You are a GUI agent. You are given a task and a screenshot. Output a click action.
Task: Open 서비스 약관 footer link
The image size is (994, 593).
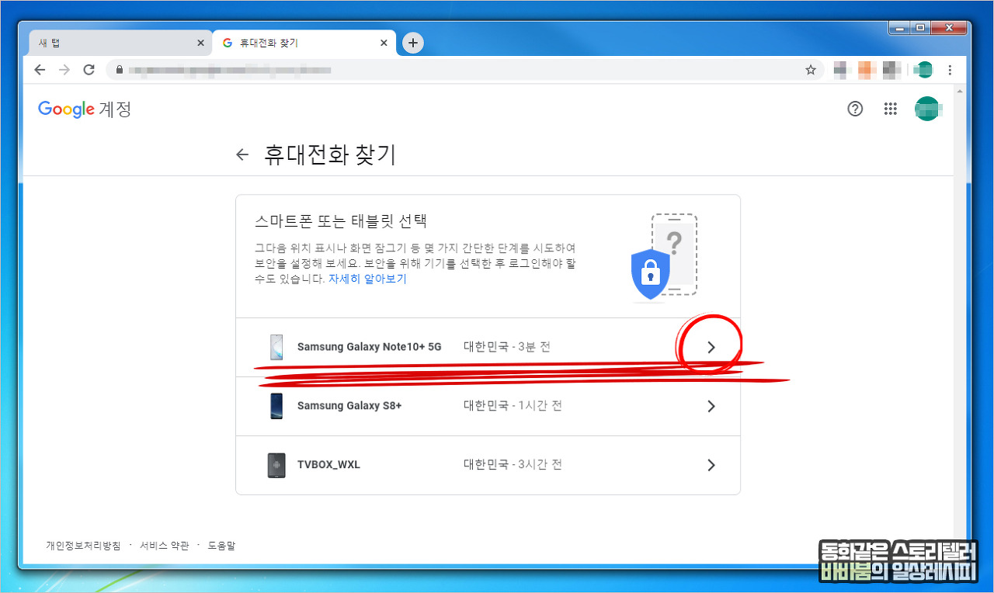click(164, 546)
